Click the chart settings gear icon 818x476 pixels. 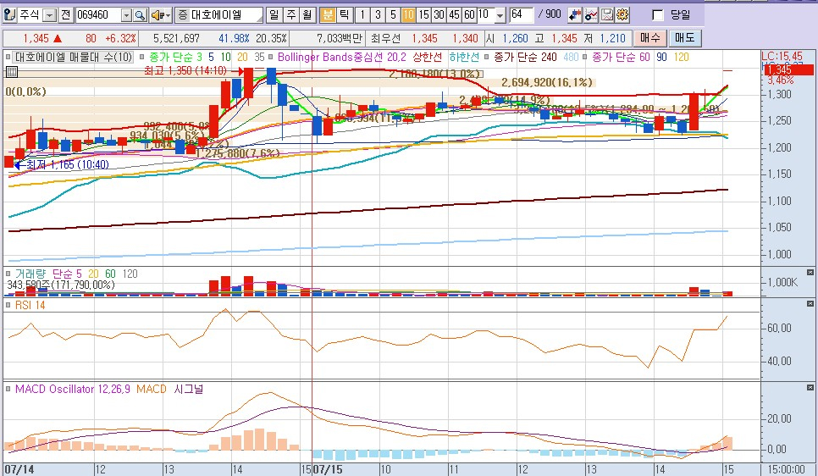click(x=622, y=15)
